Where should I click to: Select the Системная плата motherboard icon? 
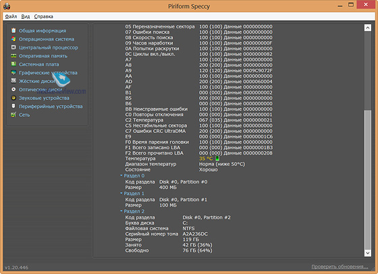click(x=13, y=64)
